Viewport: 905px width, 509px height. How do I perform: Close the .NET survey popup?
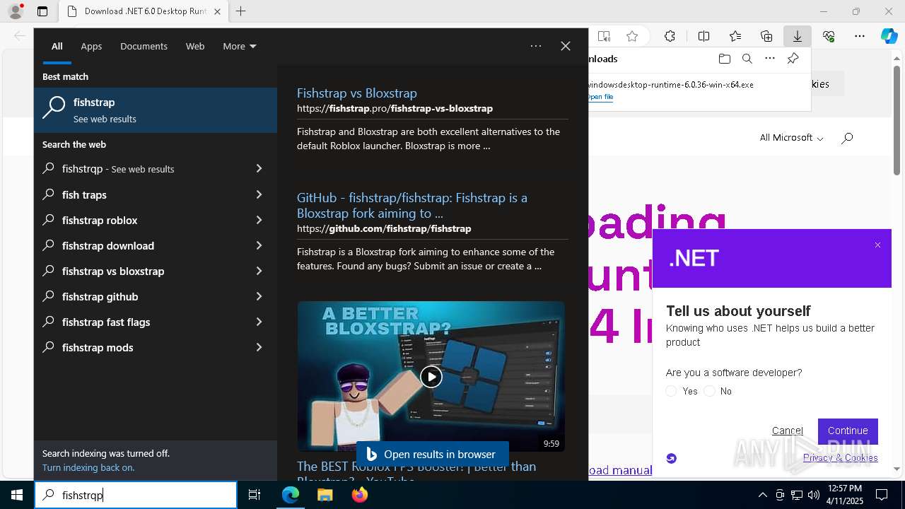click(x=877, y=245)
